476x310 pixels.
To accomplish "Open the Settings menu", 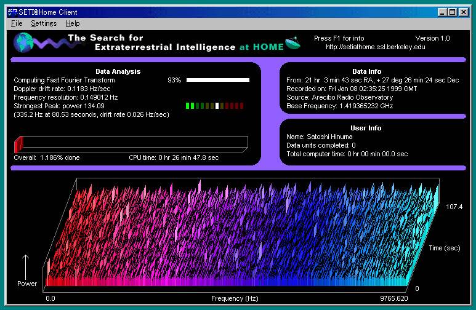I will coord(44,23).
